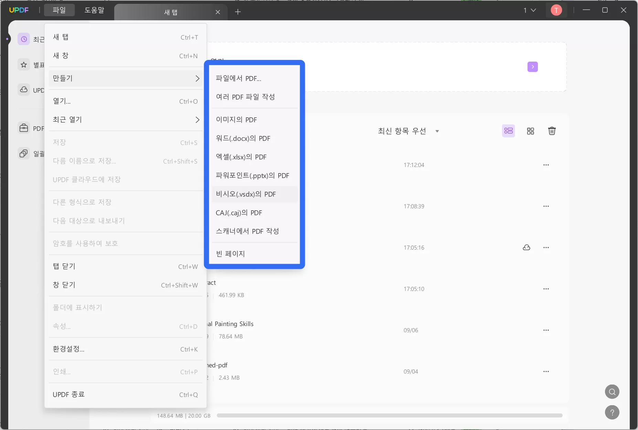Choose 스캐너에서 PDF 작성

click(x=255, y=231)
